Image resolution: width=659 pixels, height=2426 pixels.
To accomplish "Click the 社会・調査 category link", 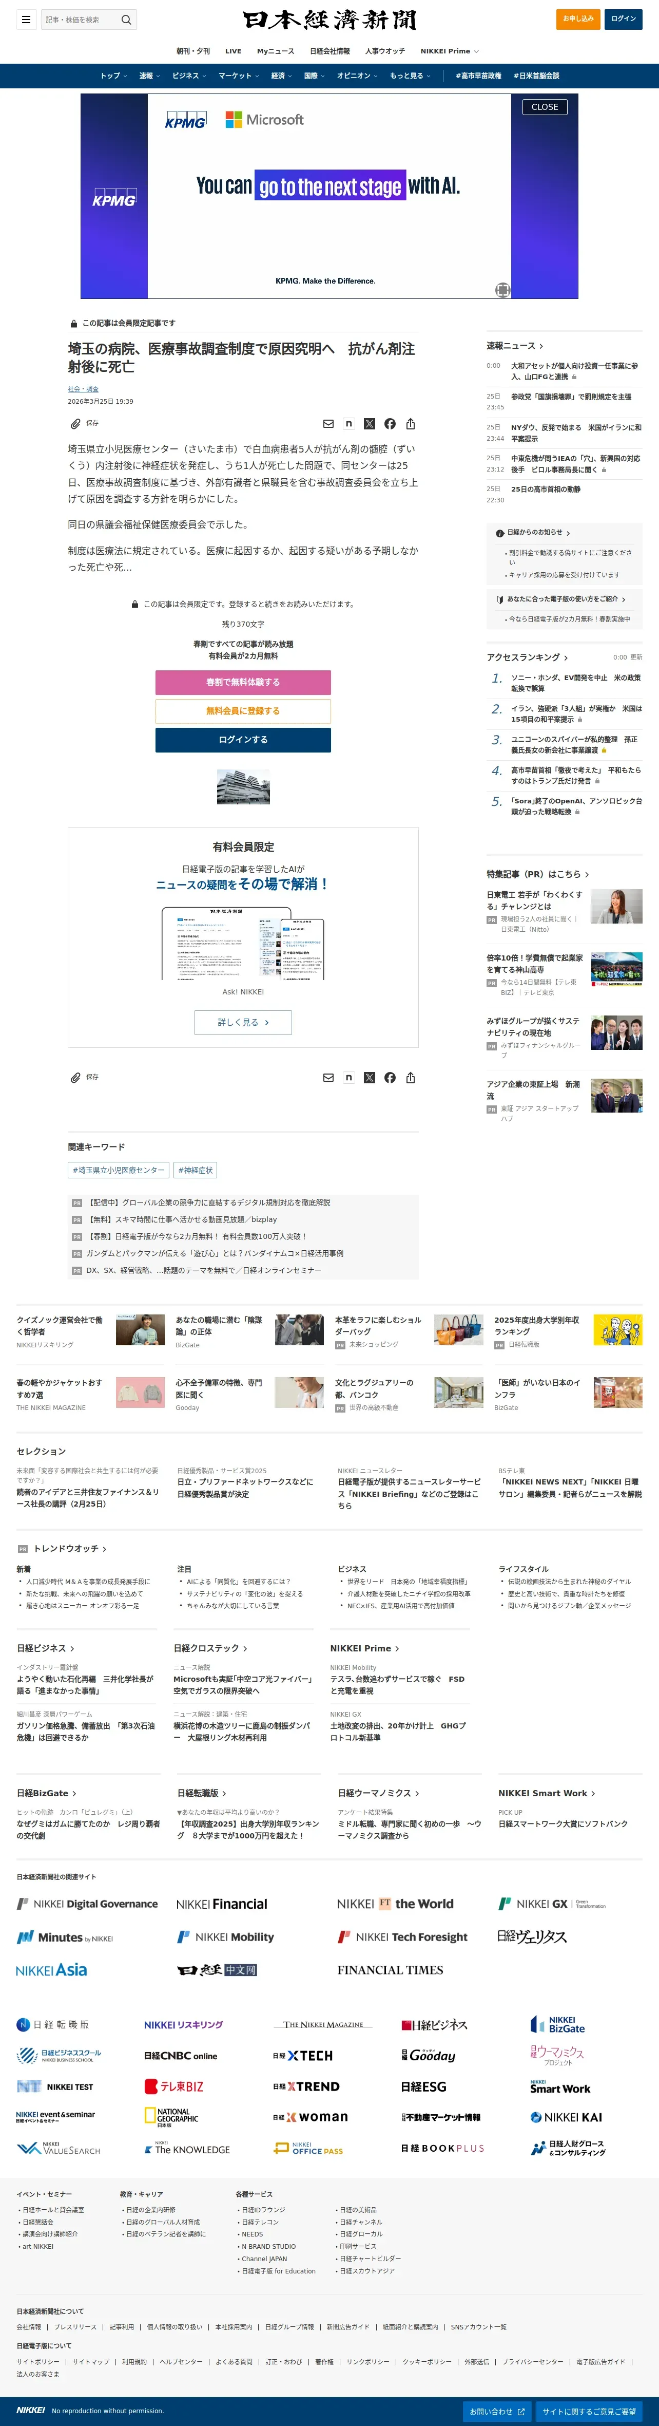I will (x=83, y=389).
